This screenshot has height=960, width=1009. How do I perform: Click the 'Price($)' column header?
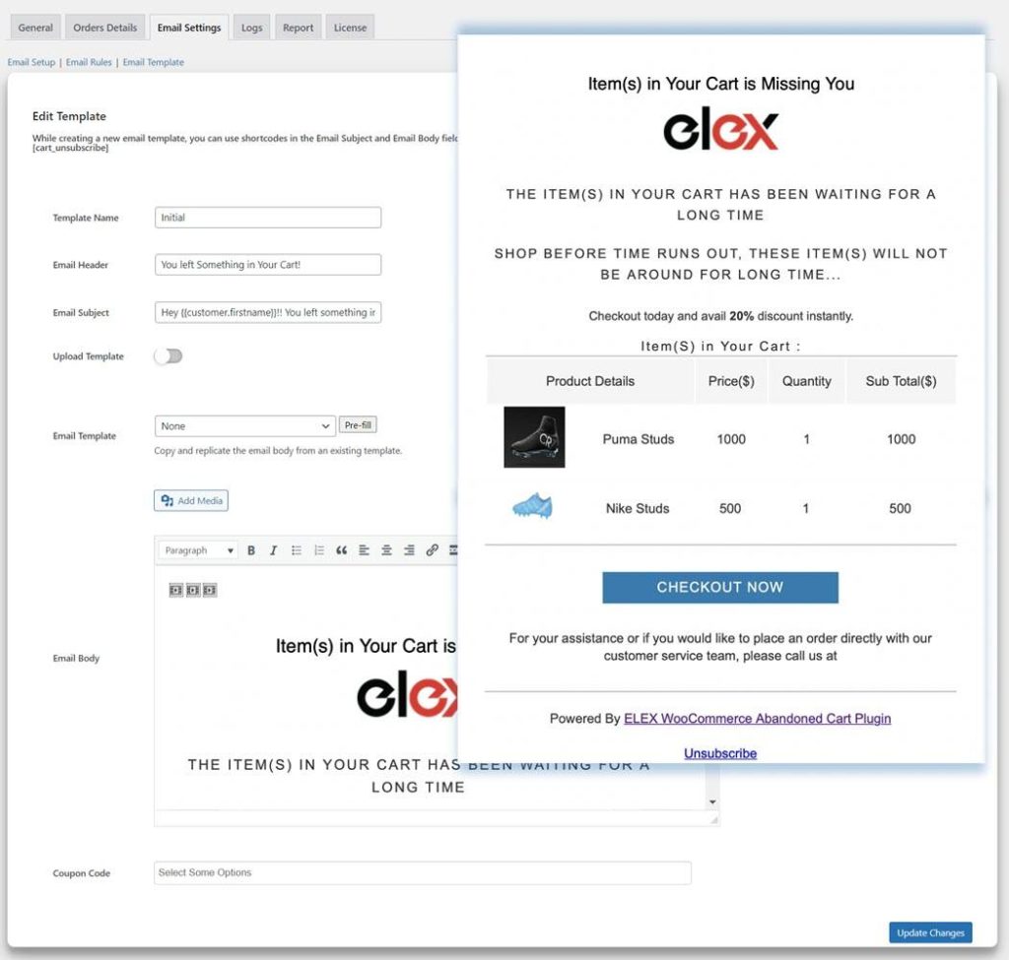click(731, 381)
